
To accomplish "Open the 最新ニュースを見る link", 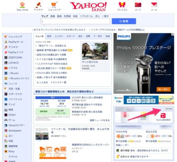I will [100, 120].
